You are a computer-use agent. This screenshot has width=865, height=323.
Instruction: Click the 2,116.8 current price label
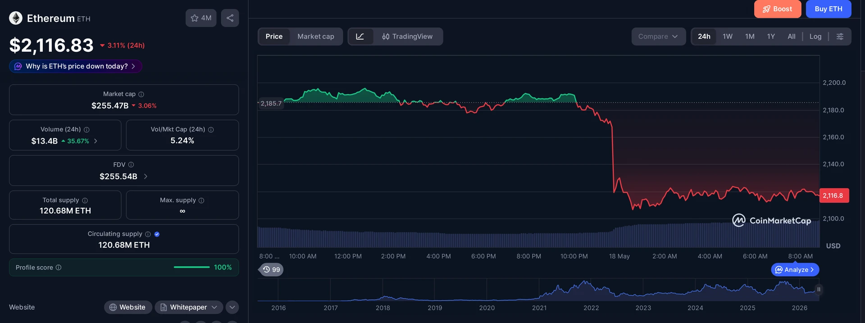point(834,196)
